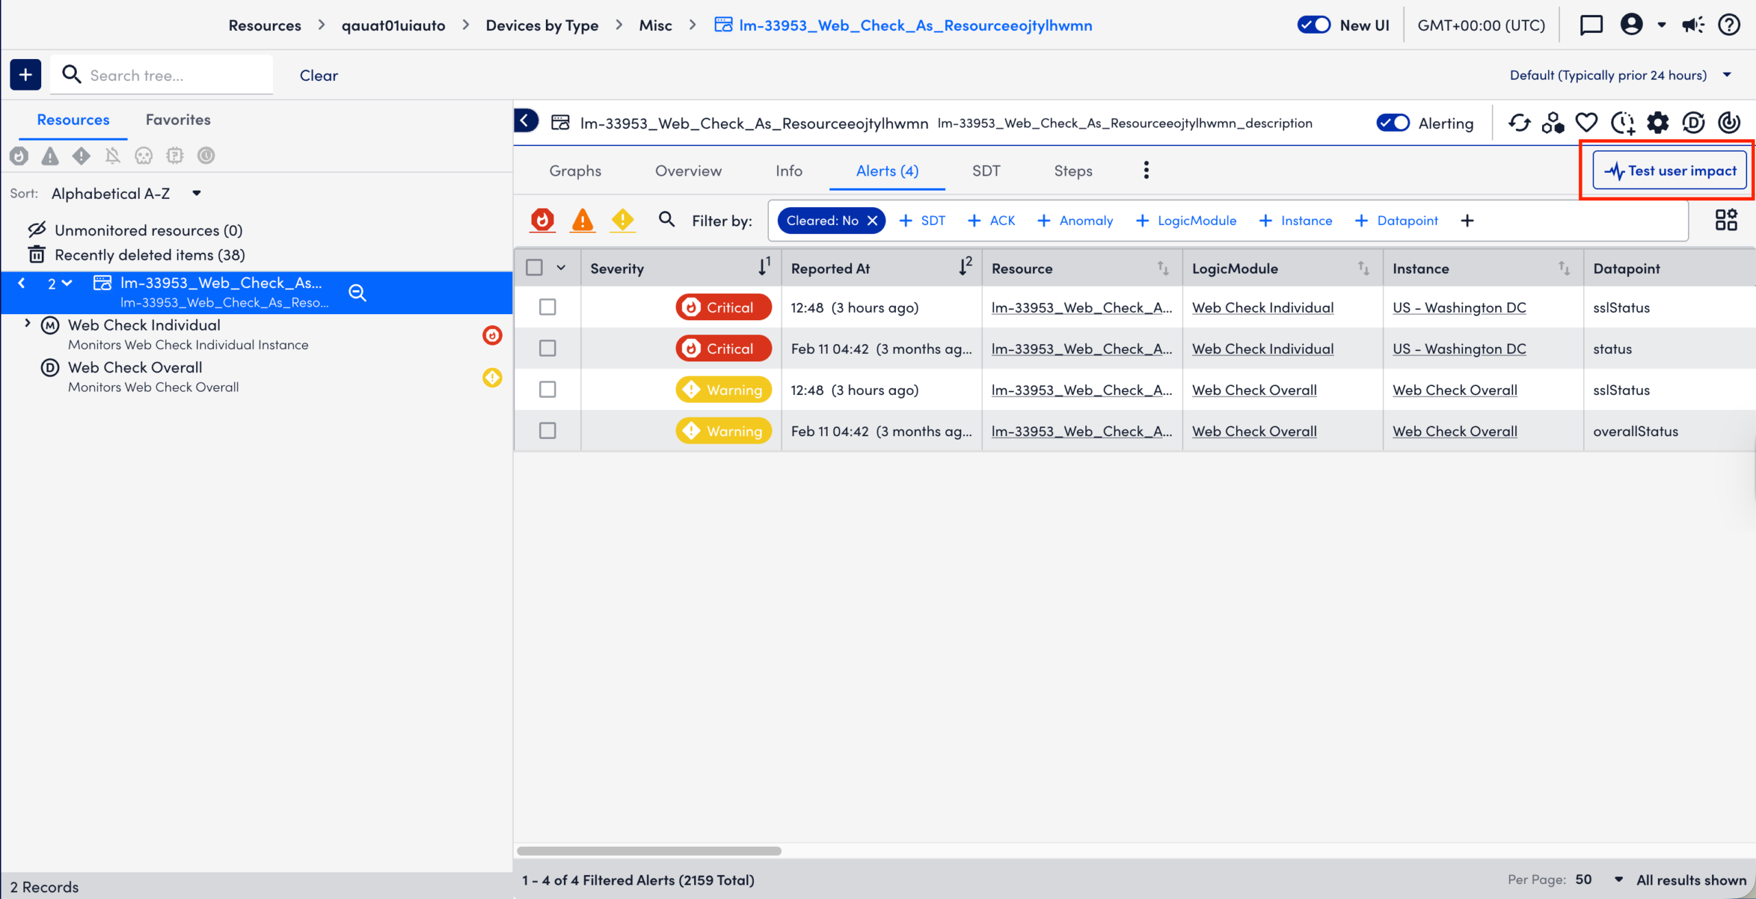Add the Anomaly filter
The height and width of the screenshot is (899, 1756).
pyautogui.click(x=1075, y=220)
